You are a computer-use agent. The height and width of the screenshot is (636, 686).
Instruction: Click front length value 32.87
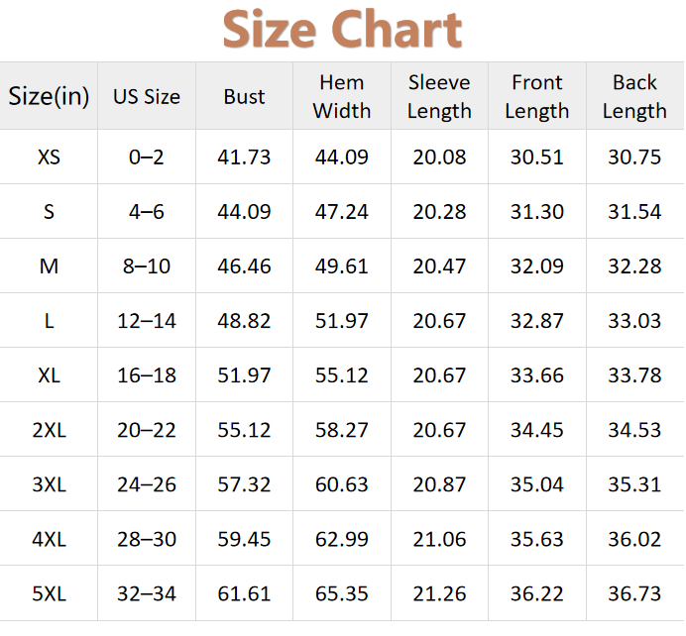[x=536, y=321]
